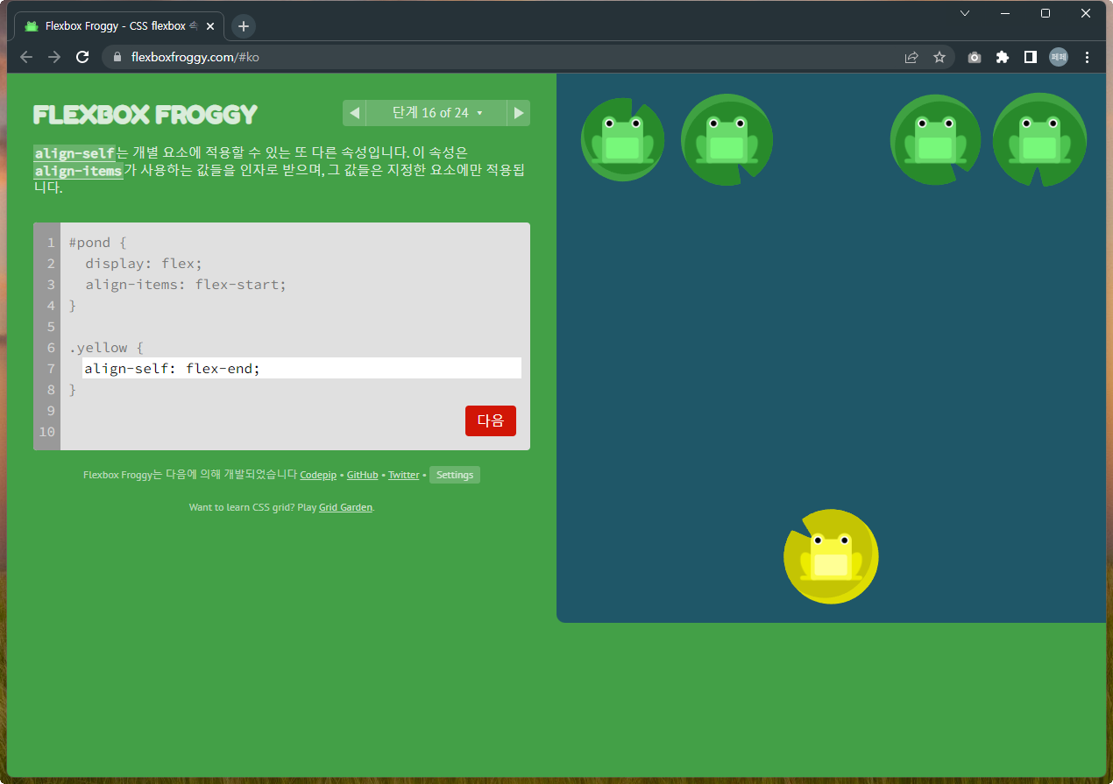Click the 'display: flex;' code line
This screenshot has width=1113, height=784.
pos(144,264)
